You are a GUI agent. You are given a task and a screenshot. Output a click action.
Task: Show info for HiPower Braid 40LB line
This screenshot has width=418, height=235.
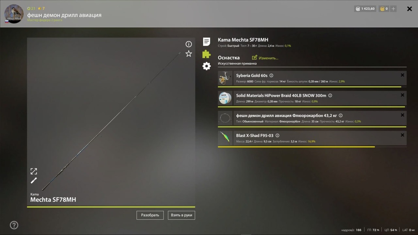pos(330,95)
